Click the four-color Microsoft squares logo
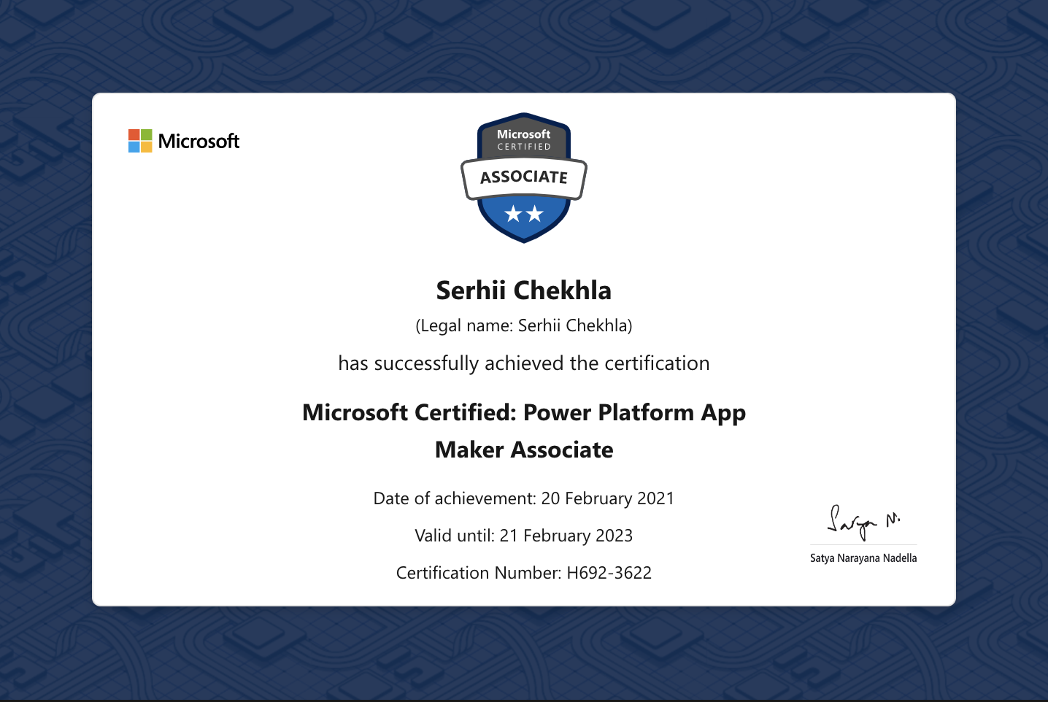This screenshot has width=1048, height=702. (x=140, y=141)
